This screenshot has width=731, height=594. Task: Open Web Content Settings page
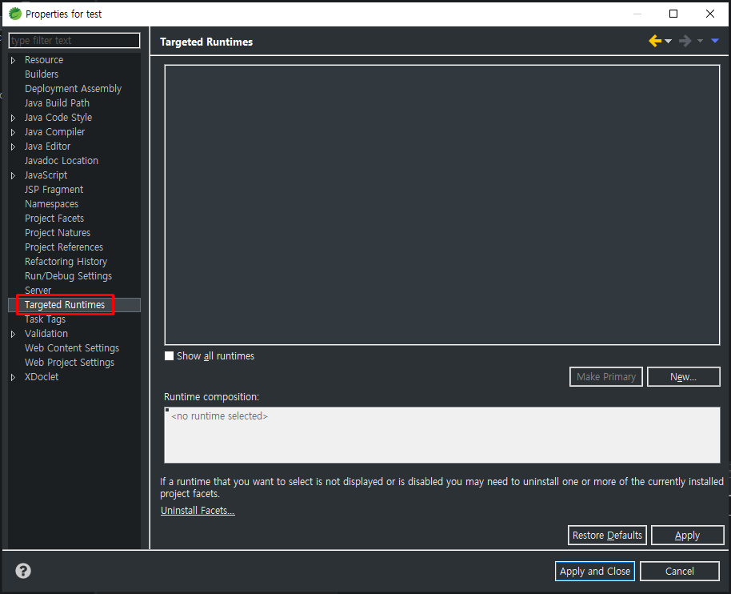click(x=72, y=348)
